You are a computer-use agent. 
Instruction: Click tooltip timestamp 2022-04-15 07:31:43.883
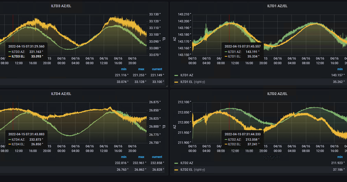26,134
